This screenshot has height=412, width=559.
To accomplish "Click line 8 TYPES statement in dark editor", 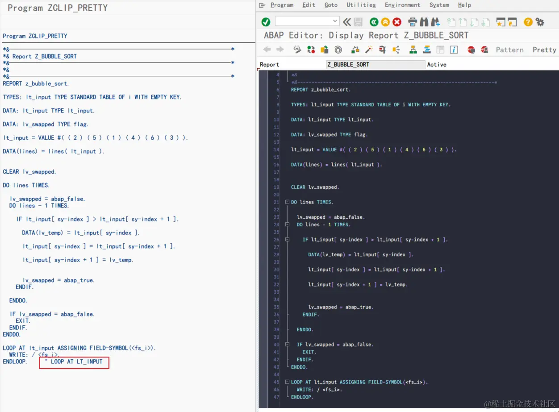I will point(371,104).
